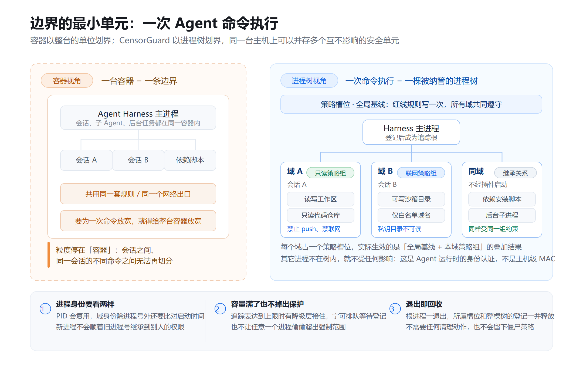Select the Agent Harness 主进程 box

click(138, 118)
